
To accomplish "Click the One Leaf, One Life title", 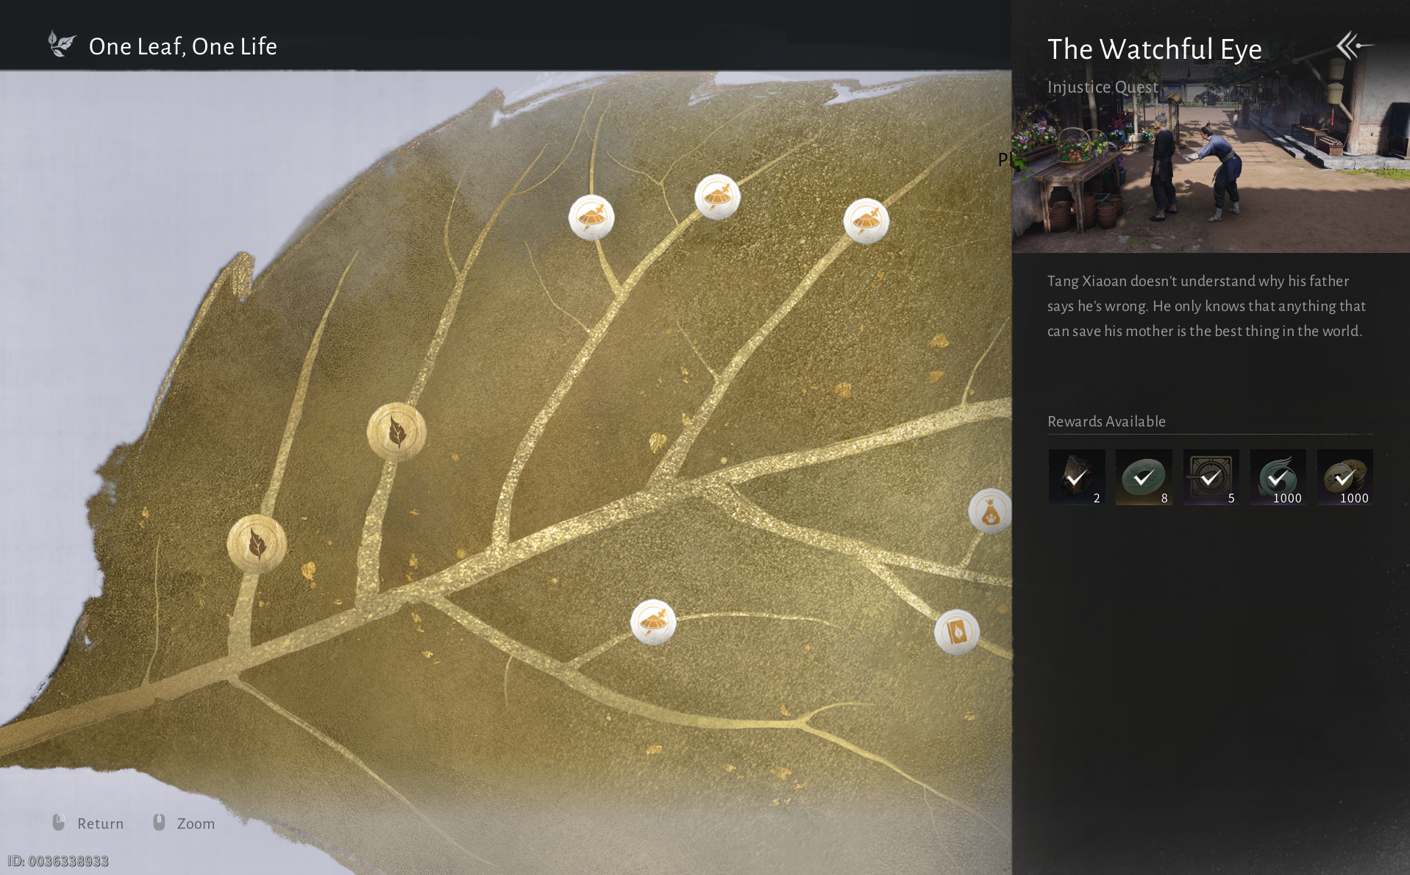I will [183, 46].
